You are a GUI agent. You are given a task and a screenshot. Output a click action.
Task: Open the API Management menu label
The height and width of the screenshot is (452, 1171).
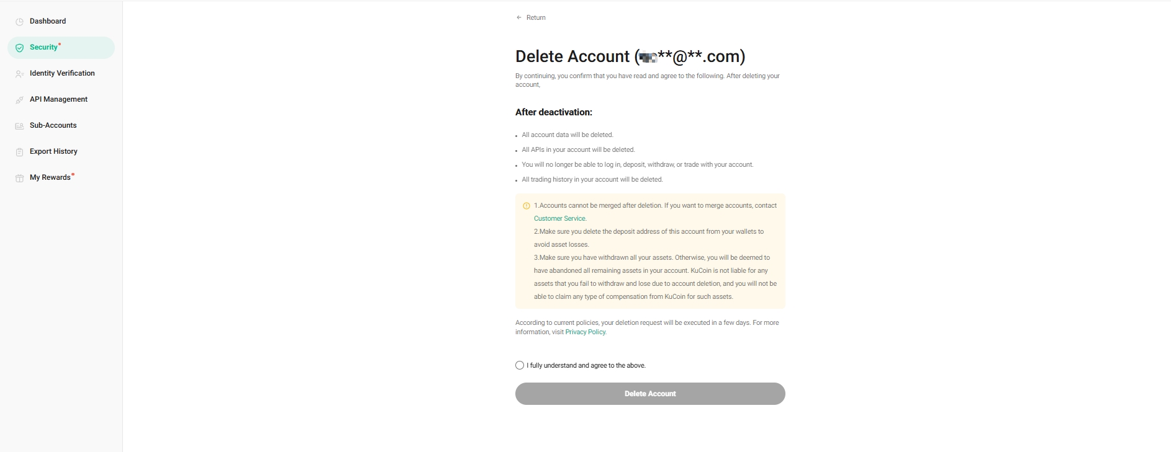(x=58, y=99)
